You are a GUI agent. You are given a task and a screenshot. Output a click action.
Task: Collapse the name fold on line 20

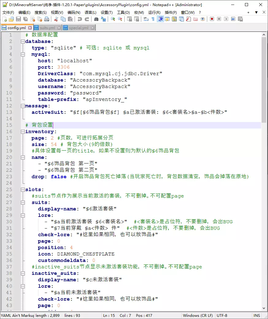point(23,157)
